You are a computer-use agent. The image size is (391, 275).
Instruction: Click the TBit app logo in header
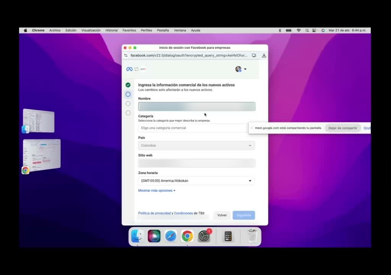click(143, 69)
